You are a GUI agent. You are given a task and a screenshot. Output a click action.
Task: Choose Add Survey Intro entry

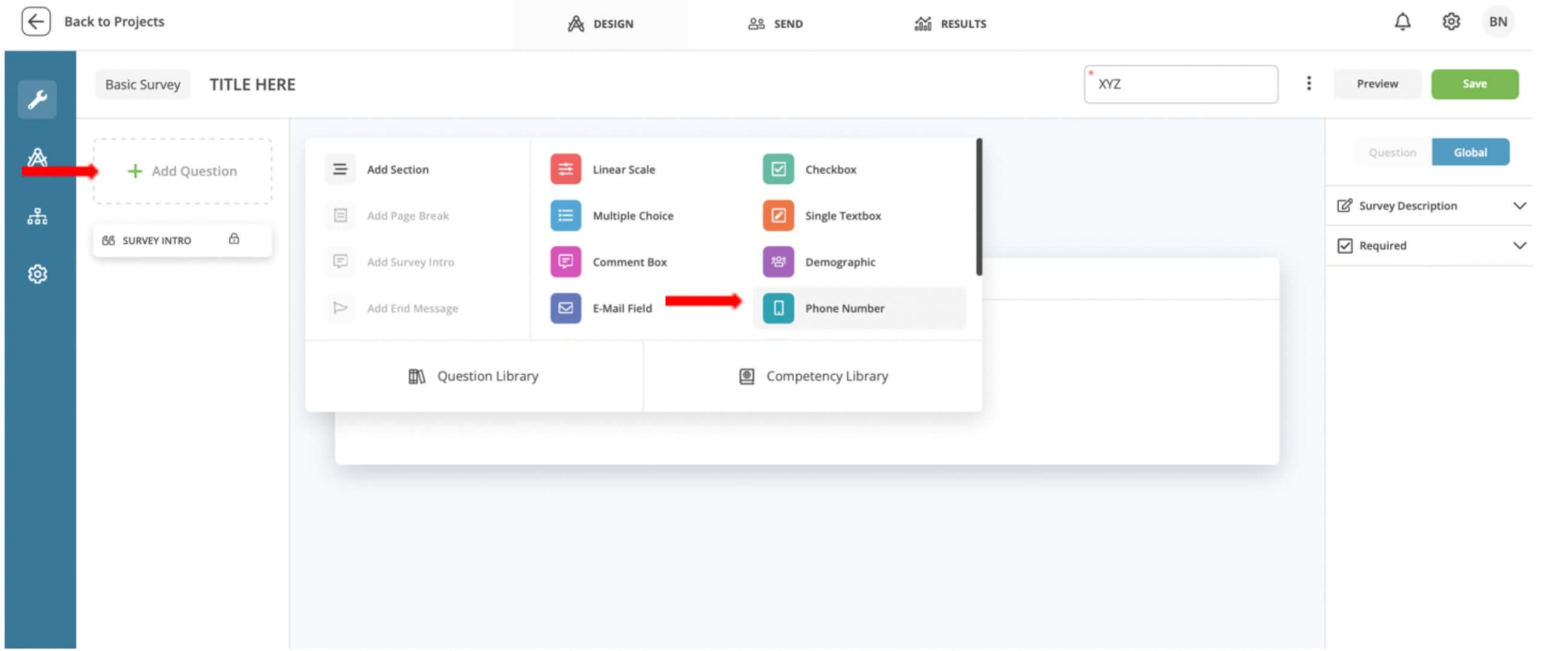pos(410,262)
